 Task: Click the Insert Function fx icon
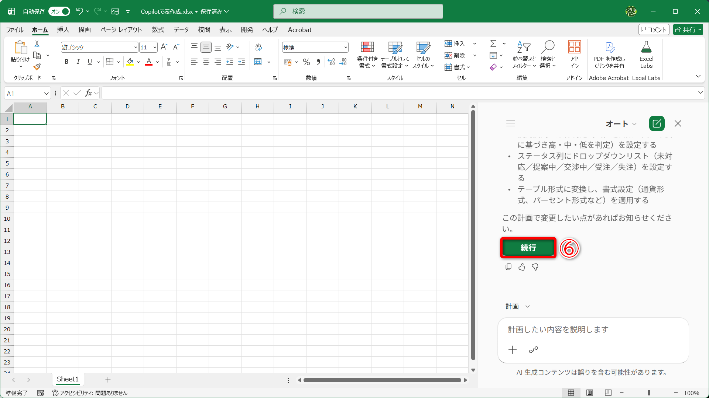pos(88,93)
